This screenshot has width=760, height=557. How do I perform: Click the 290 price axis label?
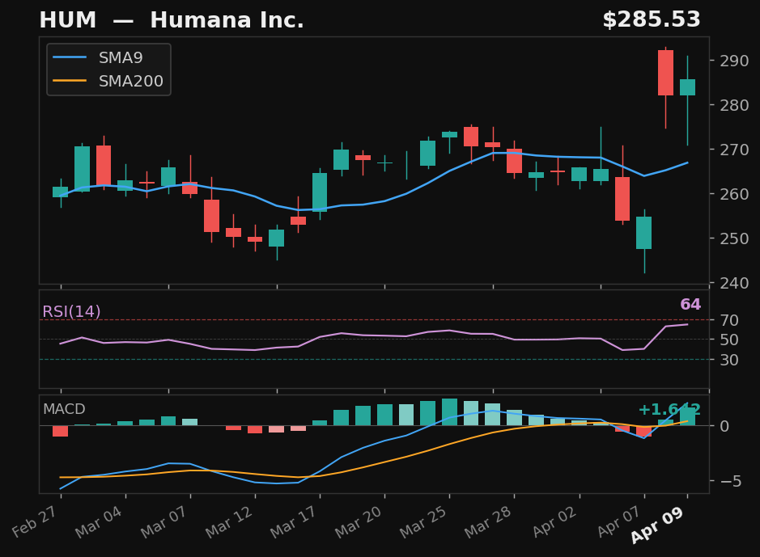[734, 61]
